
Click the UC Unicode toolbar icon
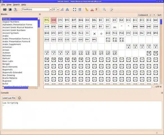pos(5,10)
